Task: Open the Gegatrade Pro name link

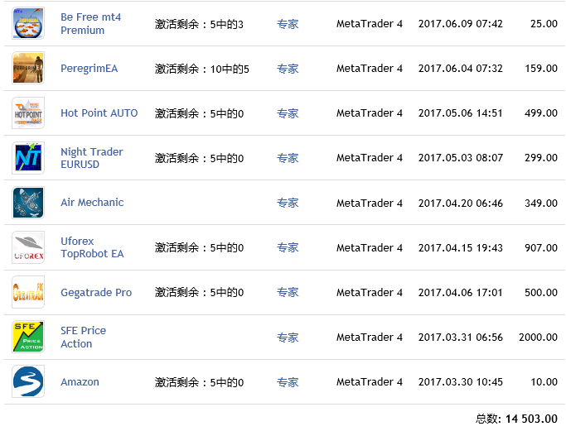Action: (x=96, y=293)
